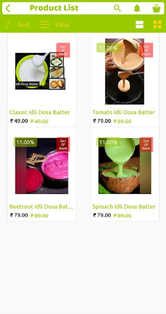Go back using the left arrow icon

[x=8, y=8]
